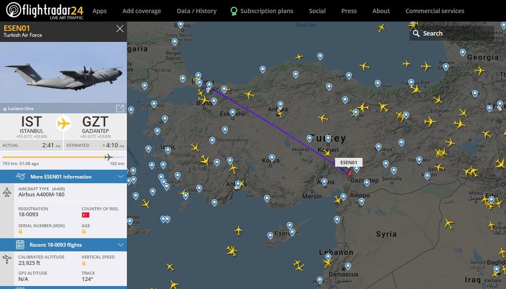
Task: Open the Data / History menu
Action: point(196,11)
